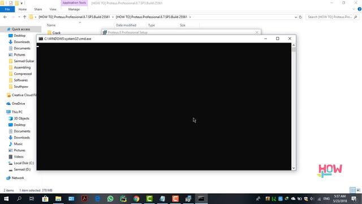Switch to the Home ribbon tab
The height and width of the screenshot is (204, 362).
(x=23, y=9)
